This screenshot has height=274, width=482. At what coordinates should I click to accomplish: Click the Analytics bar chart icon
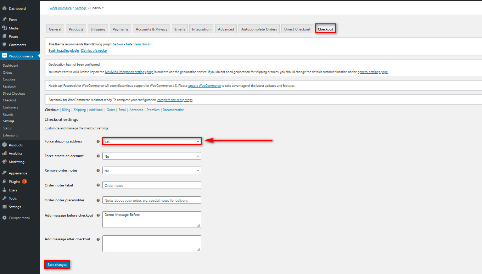(4, 153)
